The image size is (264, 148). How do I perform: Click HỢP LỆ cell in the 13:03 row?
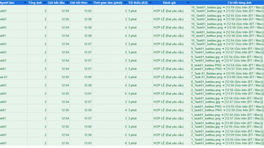click(171, 141)
